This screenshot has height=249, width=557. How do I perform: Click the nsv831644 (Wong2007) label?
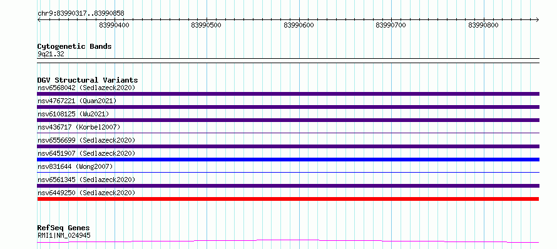pyautogui.click(x=75, y=166)
